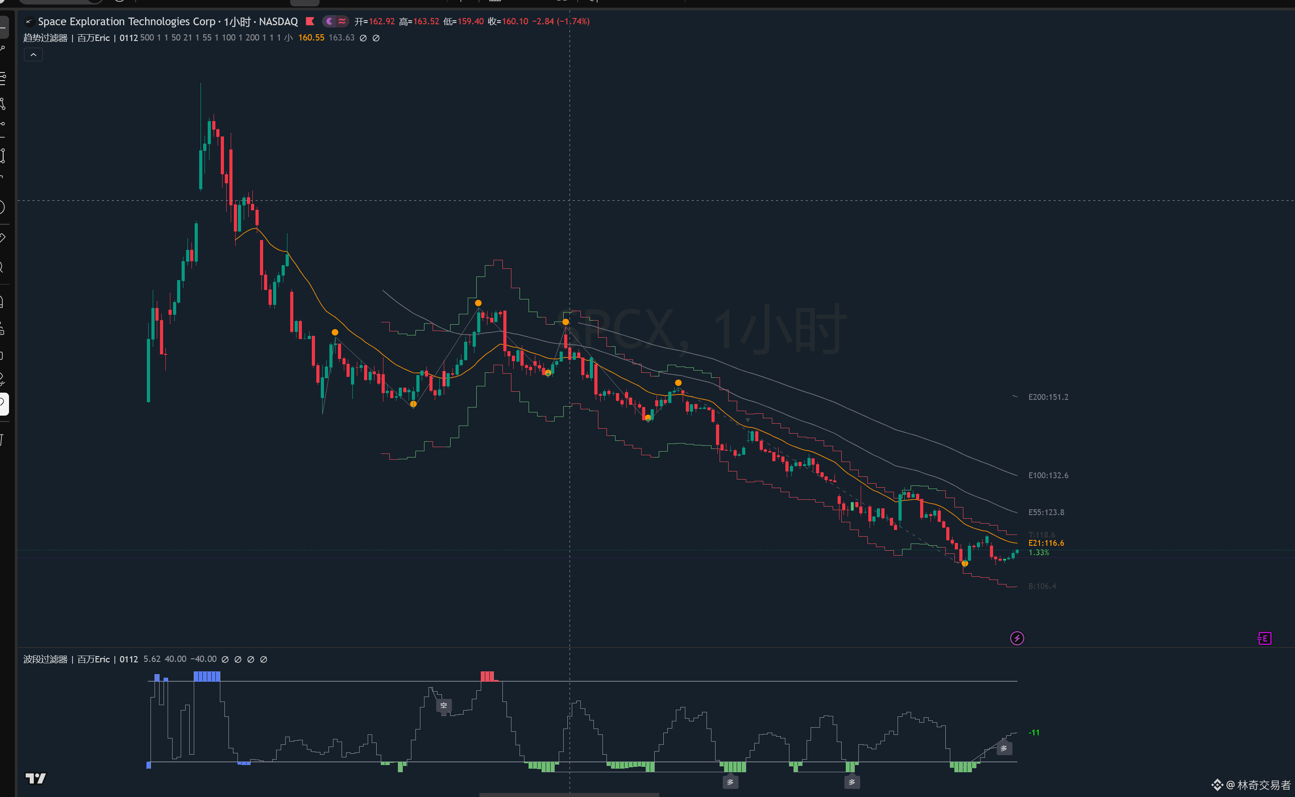
Task: Click the orange 160.55 indicator value
Action: 311,38
